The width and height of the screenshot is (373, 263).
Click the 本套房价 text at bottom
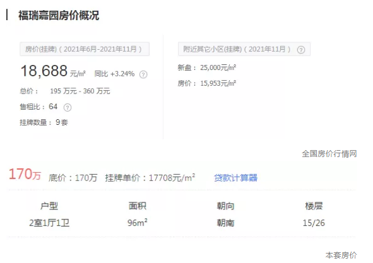[341, 255]
